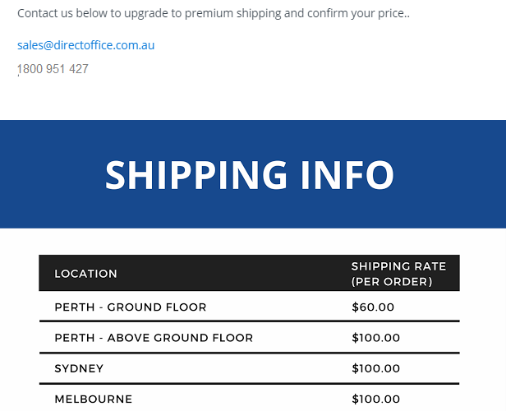The width and height of the screenshot is (506, 411).
Task: Click the Perth - Ground Floor row
Action: click(x=250, y=307)
